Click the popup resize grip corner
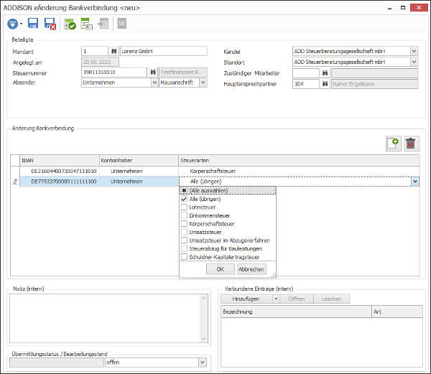 point(273,275)
